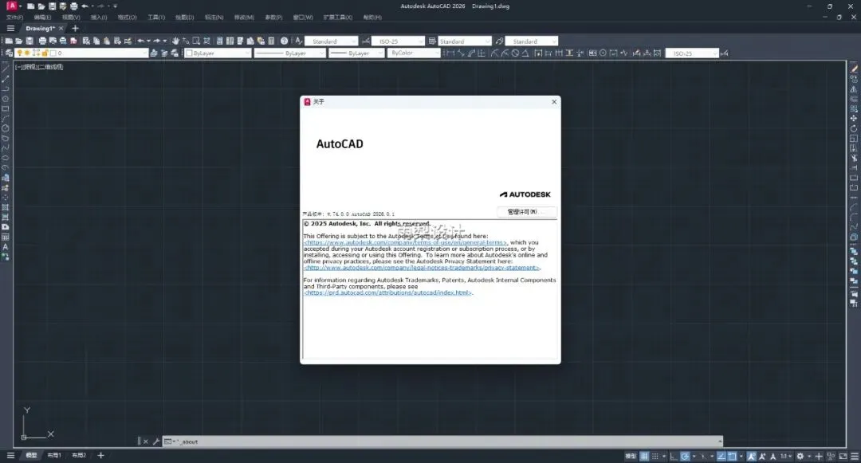
Task: Open the 窗口(W) menu
Action: 303,18
